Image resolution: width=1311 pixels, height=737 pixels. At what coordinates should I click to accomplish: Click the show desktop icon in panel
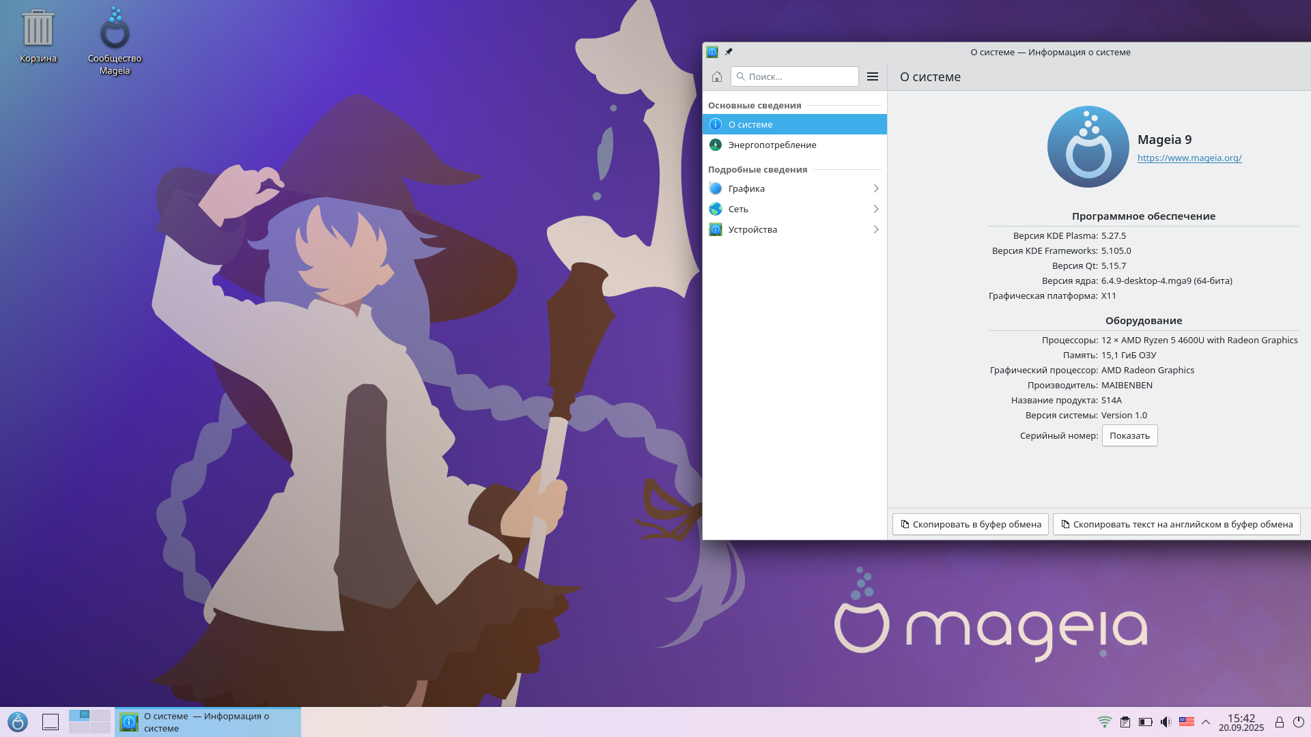[x=51, y=721]
